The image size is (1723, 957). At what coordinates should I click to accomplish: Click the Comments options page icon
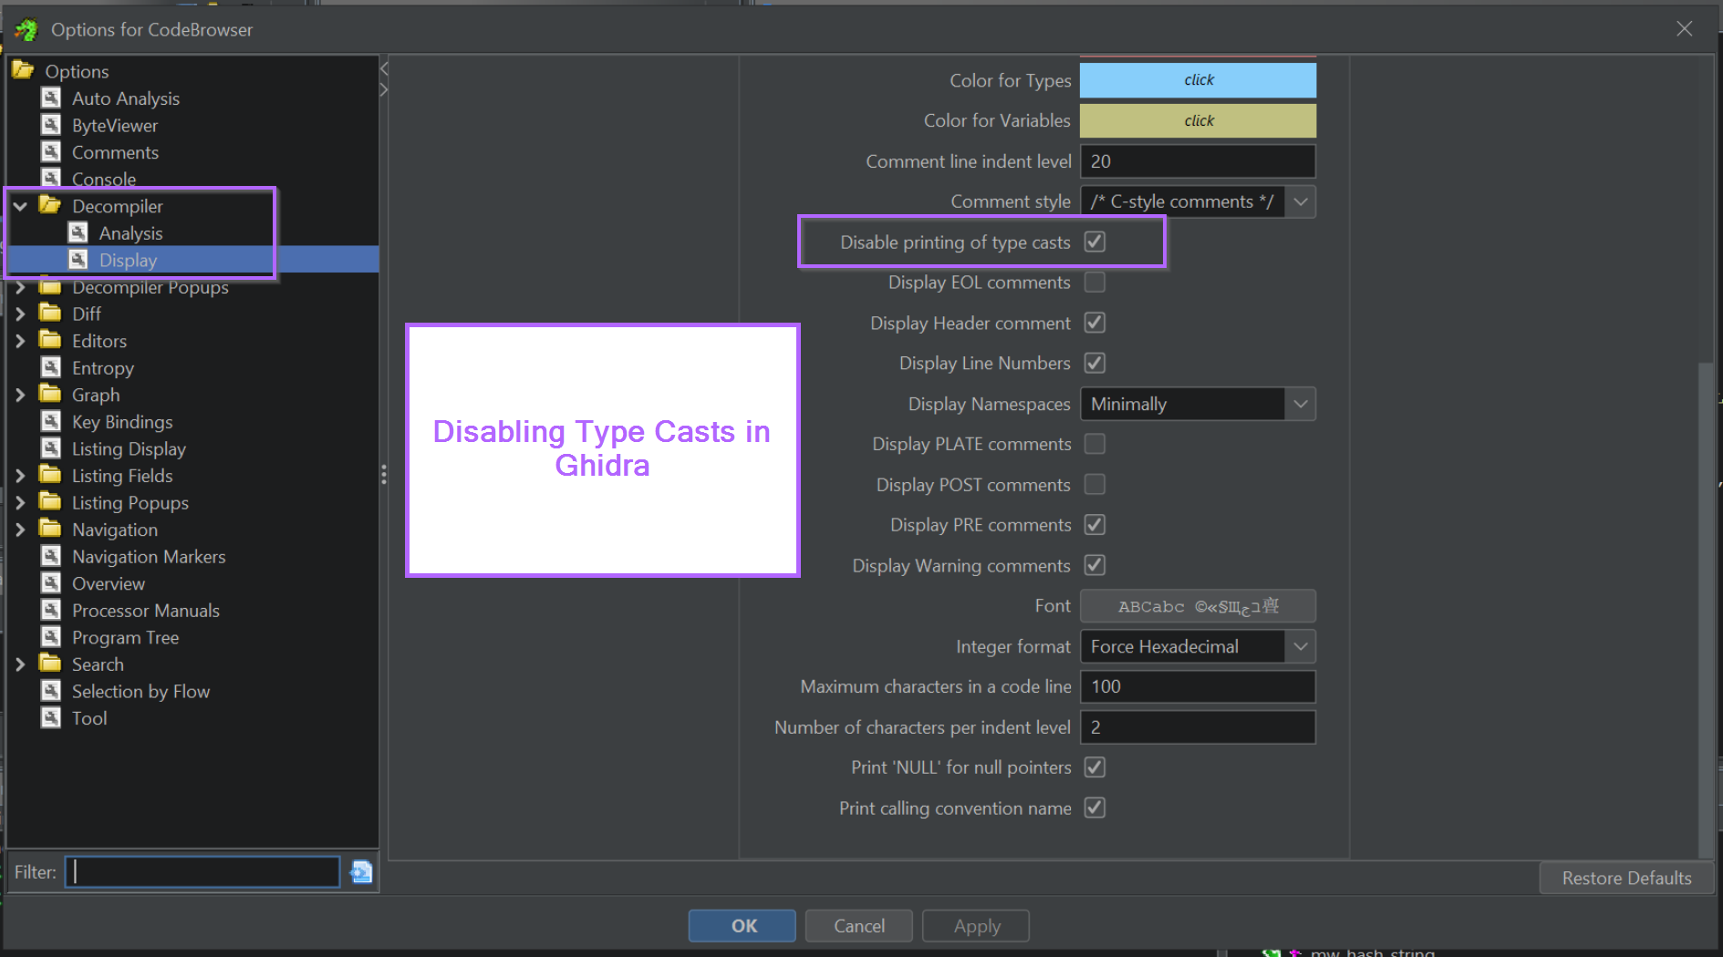pos(51,151)
